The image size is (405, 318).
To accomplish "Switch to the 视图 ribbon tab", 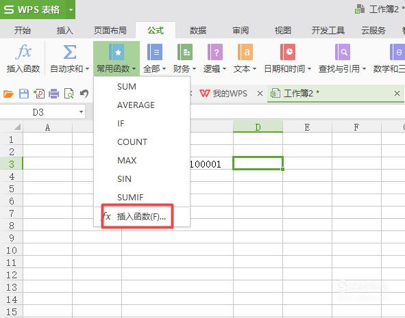I will coord(283,30).
